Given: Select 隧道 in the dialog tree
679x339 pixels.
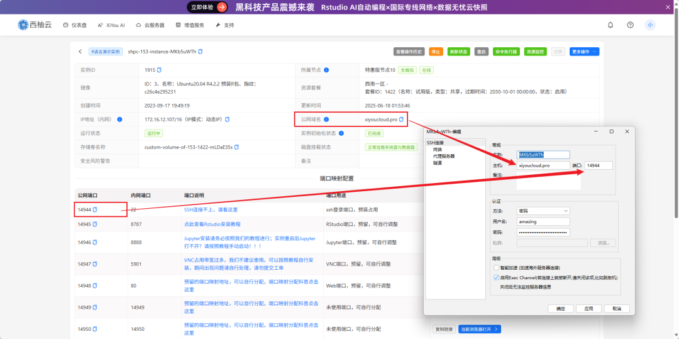Looking at the screenshot, I should pyautogui.click(x=438, y=163).
